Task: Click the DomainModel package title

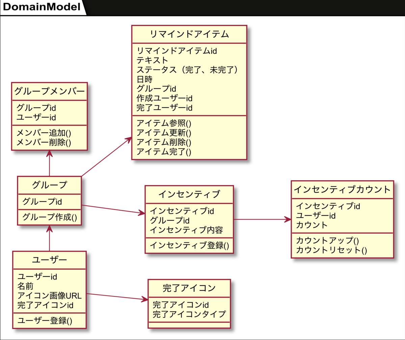Action: point(42,7)
